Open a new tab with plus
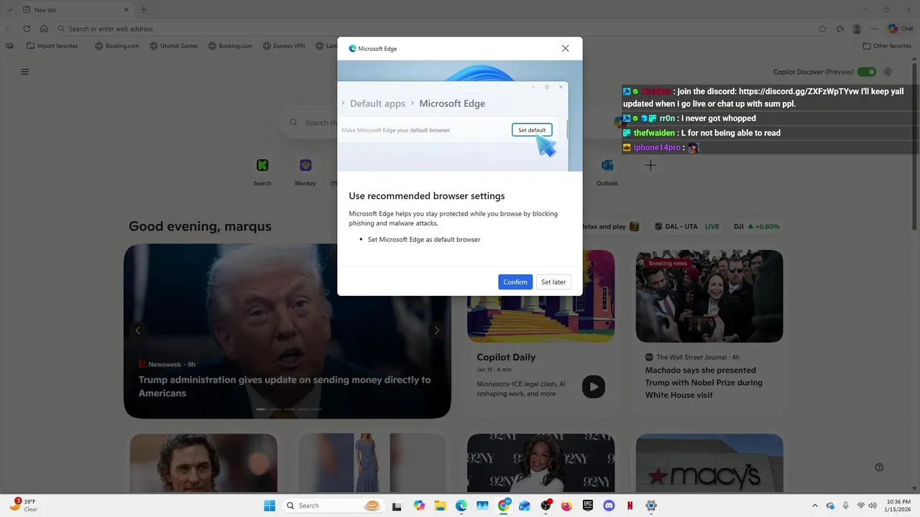Viewport: 920px width, 517px height. [x=143, y=9]
